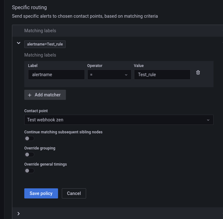Click the Value field containing Test_rule
This screenshot has width=223, height=219.
162,75
